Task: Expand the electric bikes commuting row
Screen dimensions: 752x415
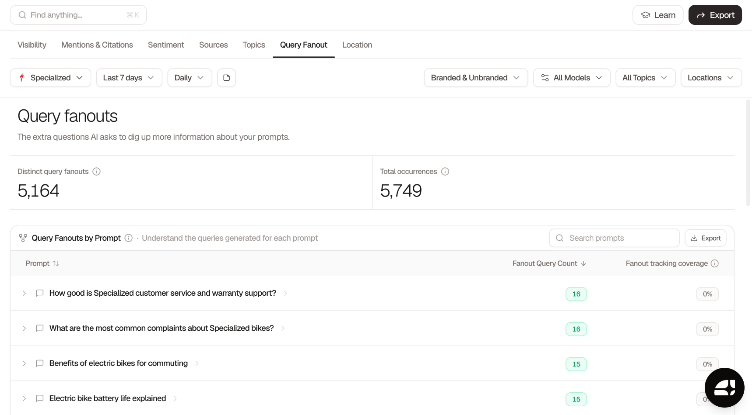Action: [x=25, y=363]
